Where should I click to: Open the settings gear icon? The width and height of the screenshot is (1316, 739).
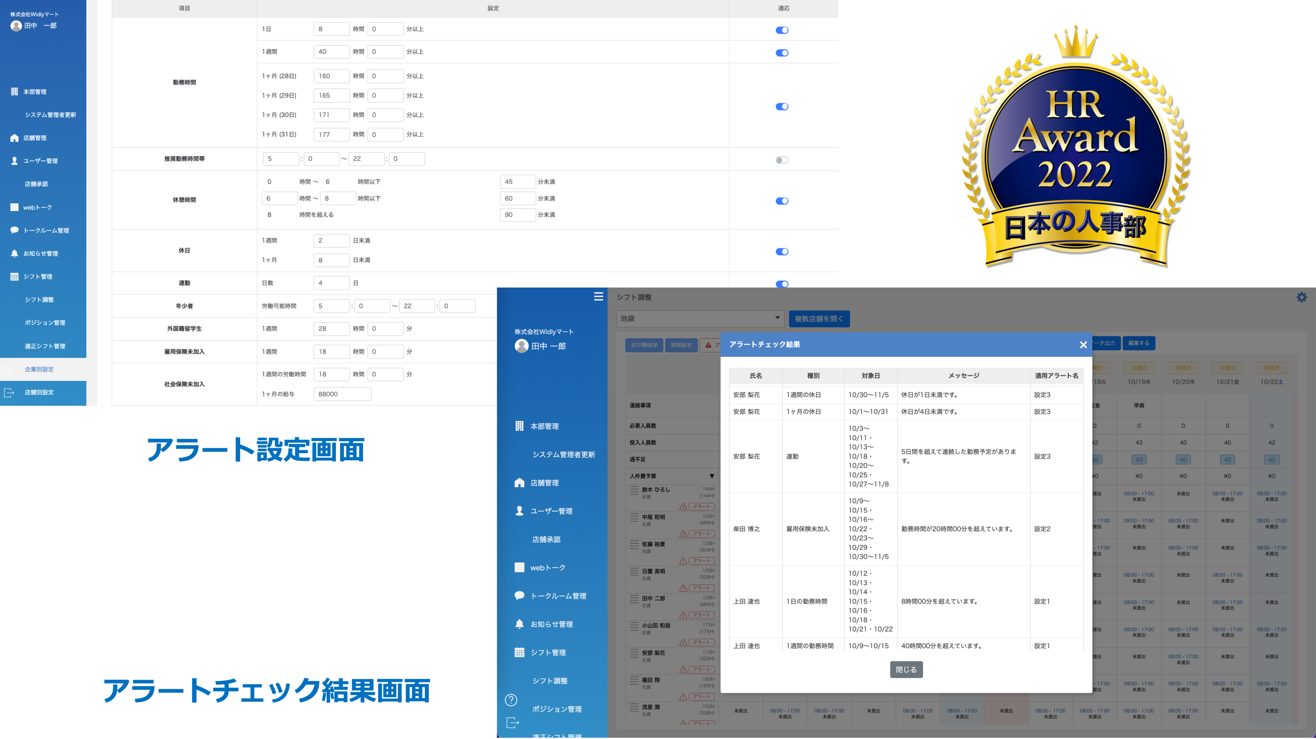pyautogui.click(x=1301, y=297)
